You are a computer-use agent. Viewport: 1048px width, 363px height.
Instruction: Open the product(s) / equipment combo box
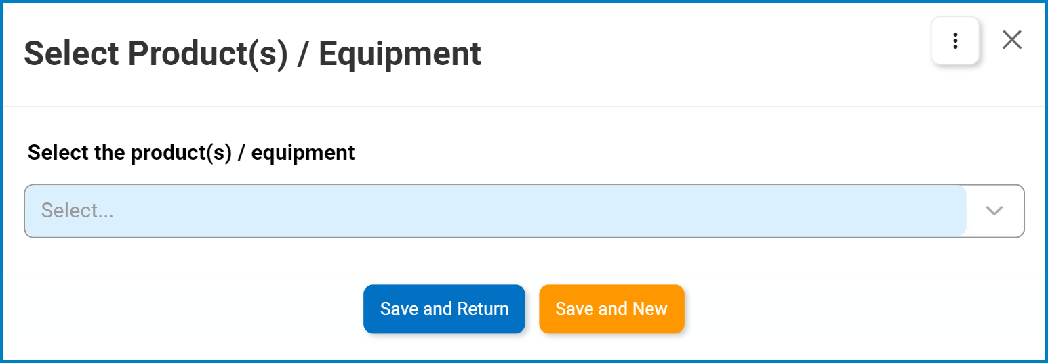point(524,211)
